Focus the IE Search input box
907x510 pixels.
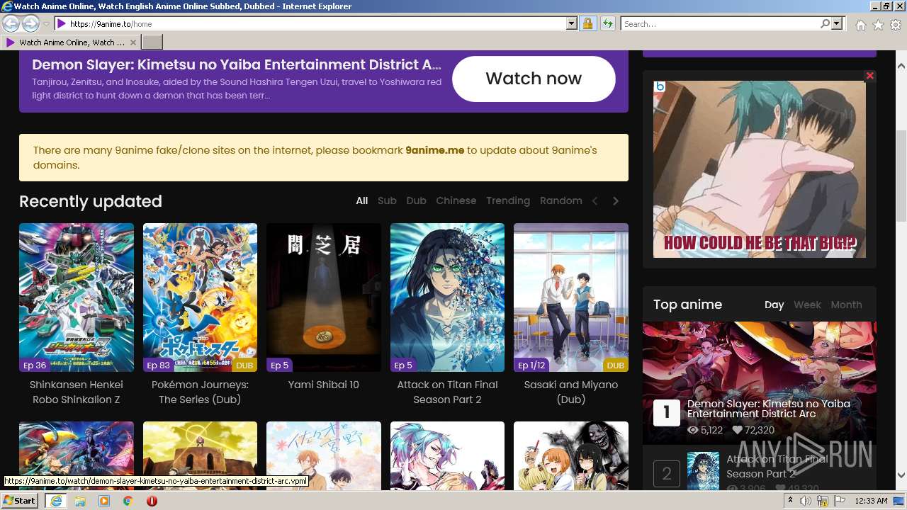(720, 23)
